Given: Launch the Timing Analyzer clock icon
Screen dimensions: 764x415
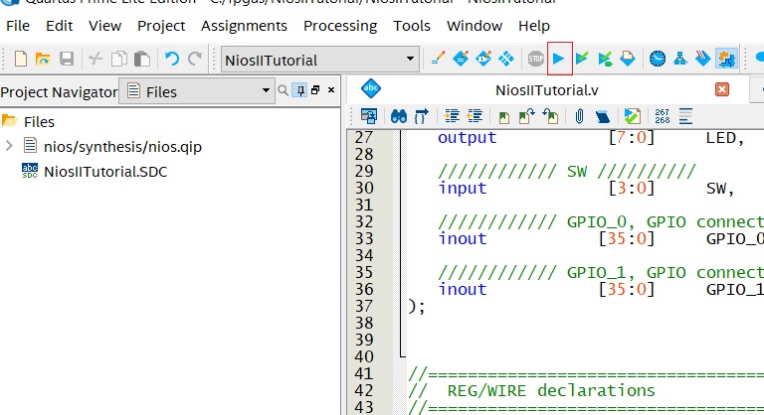Looking at the screenshot, I should coord(658,59).
